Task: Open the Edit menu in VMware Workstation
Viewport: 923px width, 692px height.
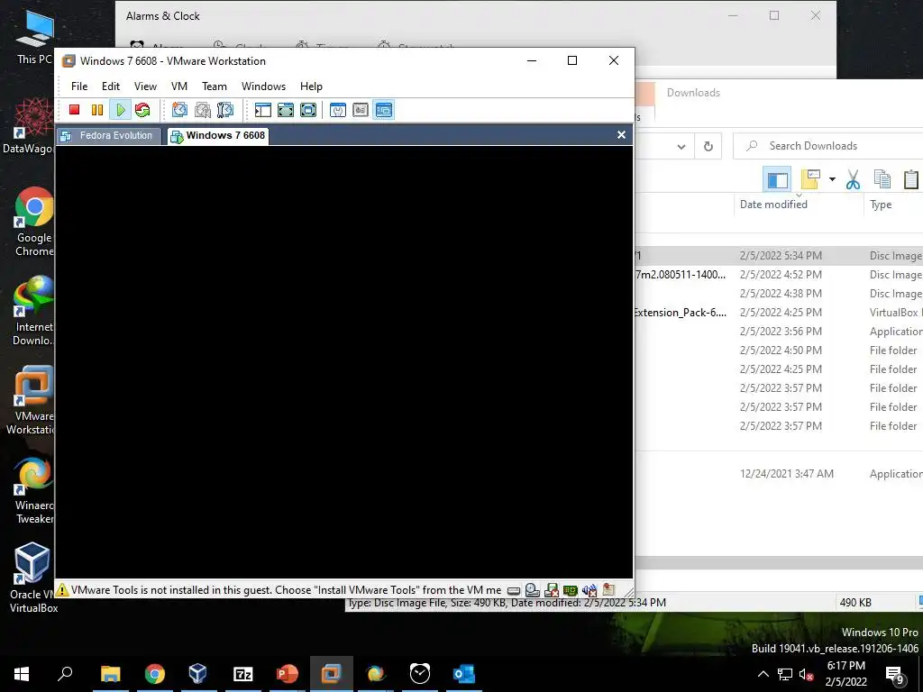Action: point(111,86)
